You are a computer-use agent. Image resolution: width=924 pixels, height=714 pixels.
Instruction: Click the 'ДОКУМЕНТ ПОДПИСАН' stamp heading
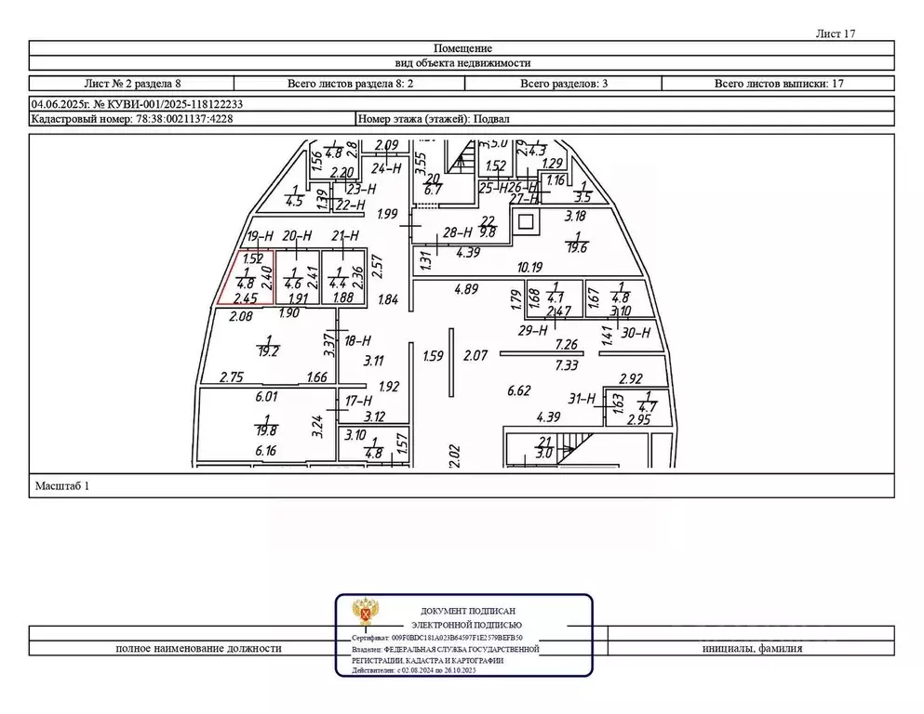click(x=462, y=611)
